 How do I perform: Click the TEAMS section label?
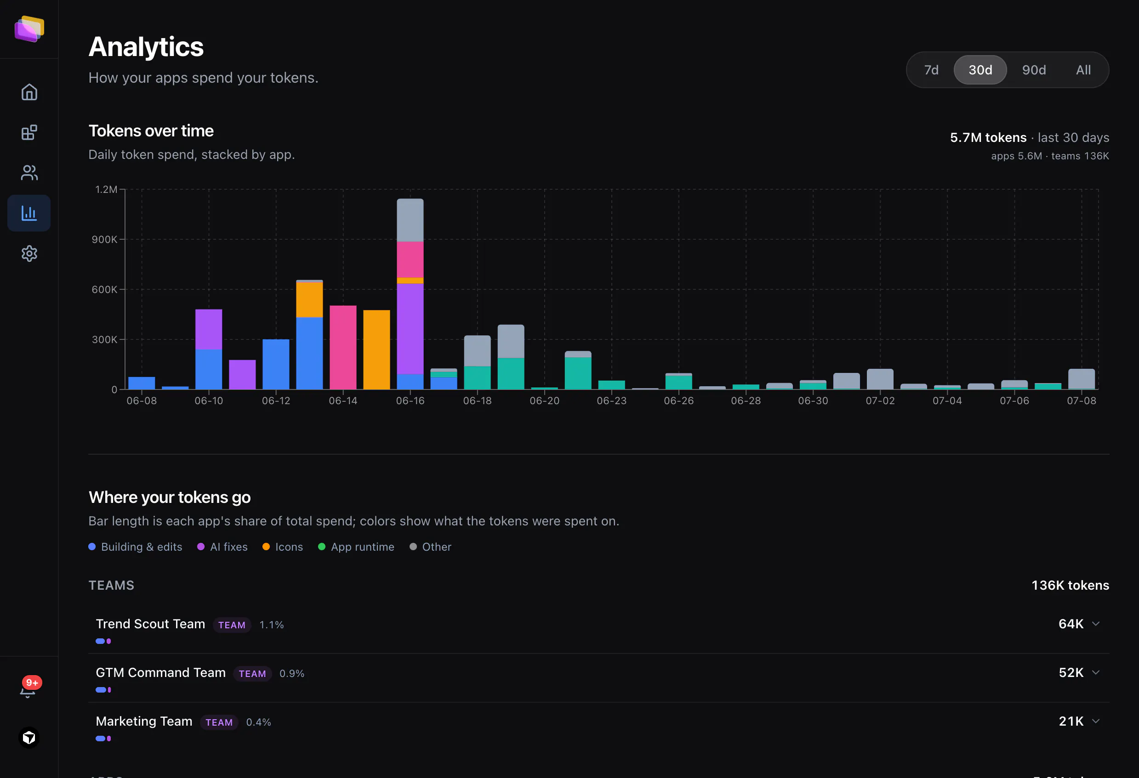tap(111, 585)
